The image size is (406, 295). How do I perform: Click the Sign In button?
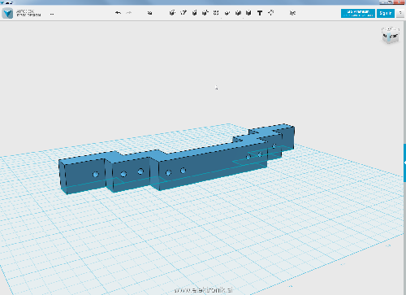(386, 13)
